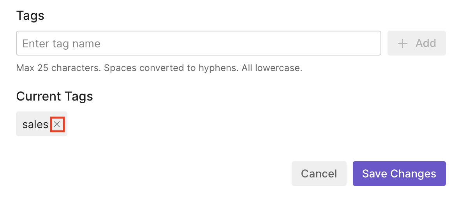
Task: Remove the sales tag with its X icon
Action: coord(57,124)
